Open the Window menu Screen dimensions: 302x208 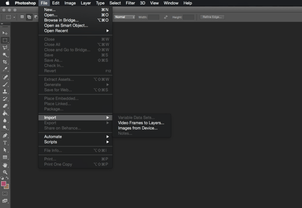[x=171, y=3]
